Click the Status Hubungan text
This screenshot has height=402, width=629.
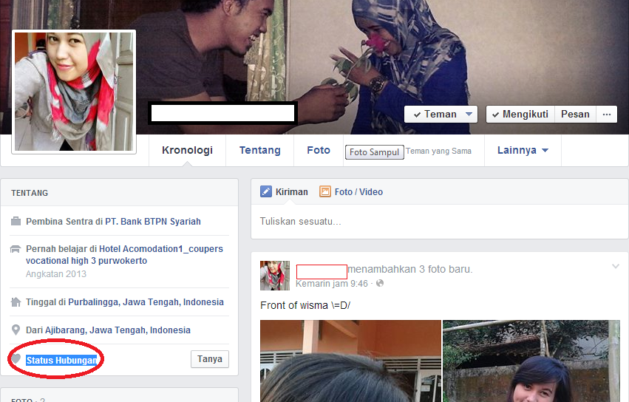pyautogui.click(x=61, y=361)
